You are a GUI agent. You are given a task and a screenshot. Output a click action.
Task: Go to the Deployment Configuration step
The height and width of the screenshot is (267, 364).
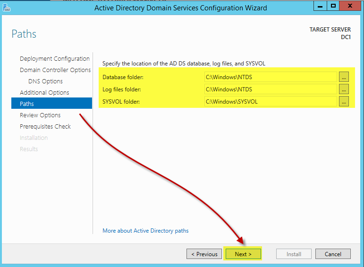[x=55, y=58]
